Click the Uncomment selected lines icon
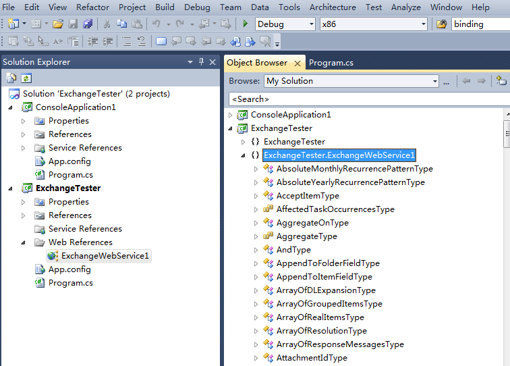This screenshot has width=510, height=366. 142,41
